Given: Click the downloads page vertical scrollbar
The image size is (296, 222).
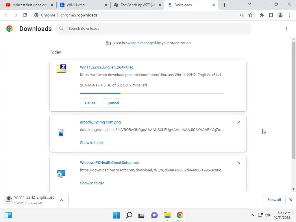Looking at the screenshot, I should point(293,100).
